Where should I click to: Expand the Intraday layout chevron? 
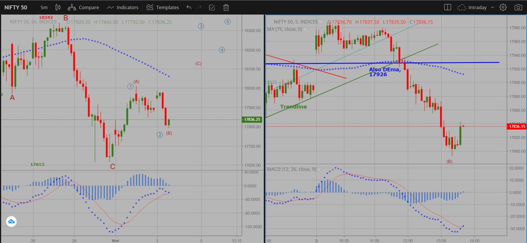click(493, 7)
